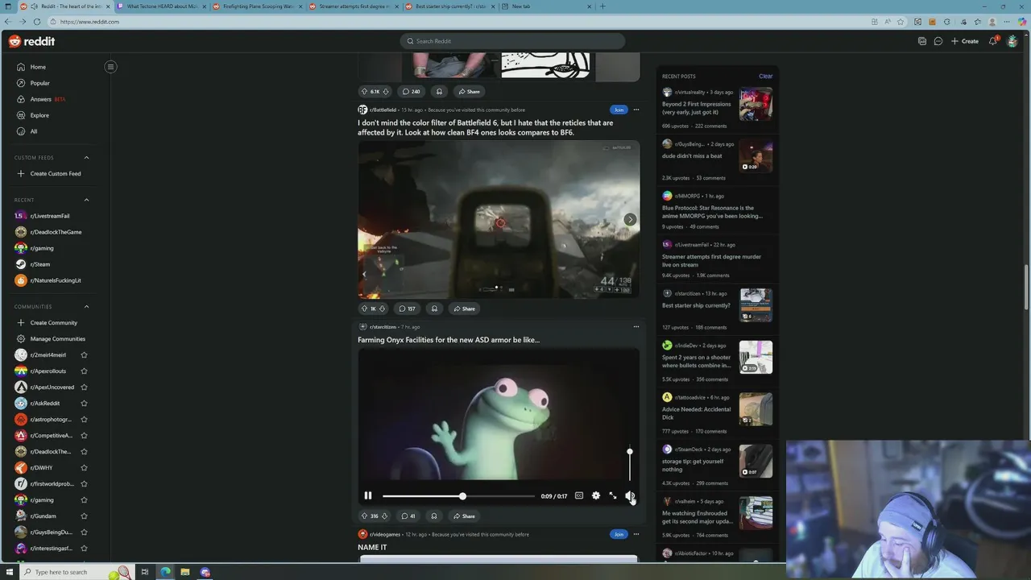Switch to the Firefighting Plane Scooping tab

[256, 6]
